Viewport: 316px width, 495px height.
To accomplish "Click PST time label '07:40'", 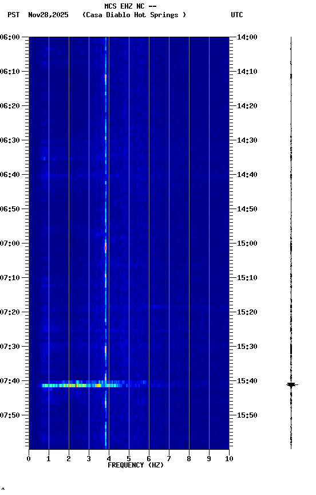I will click(x=10, y=382).
